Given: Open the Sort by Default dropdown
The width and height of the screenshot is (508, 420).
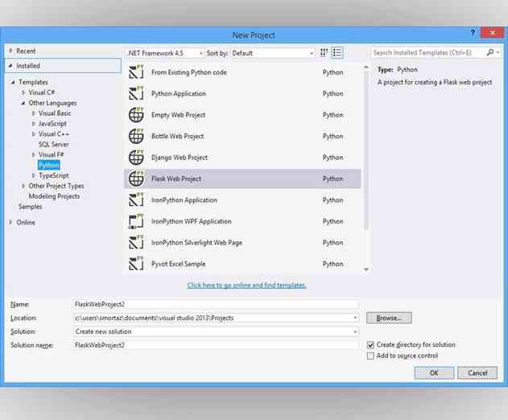Looking at the screenshot, I should tap(273, 53).
